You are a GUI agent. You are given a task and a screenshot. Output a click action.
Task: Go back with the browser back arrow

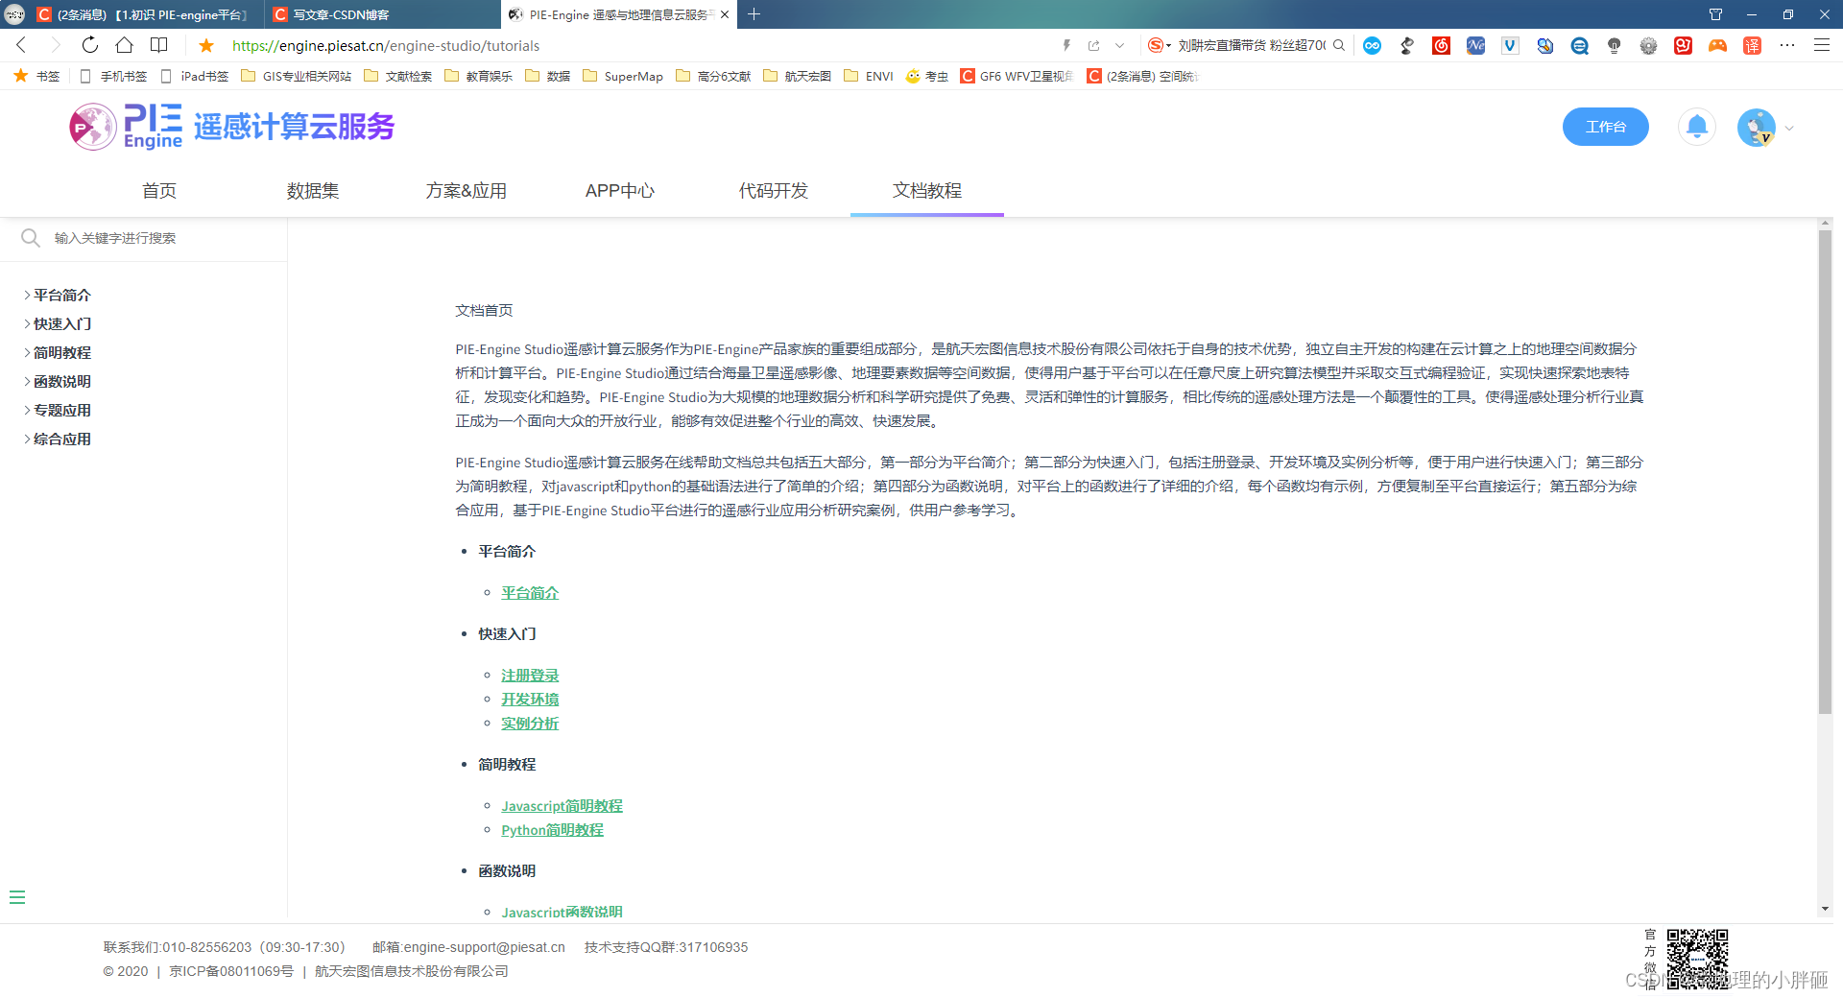(x=21, y=45)
